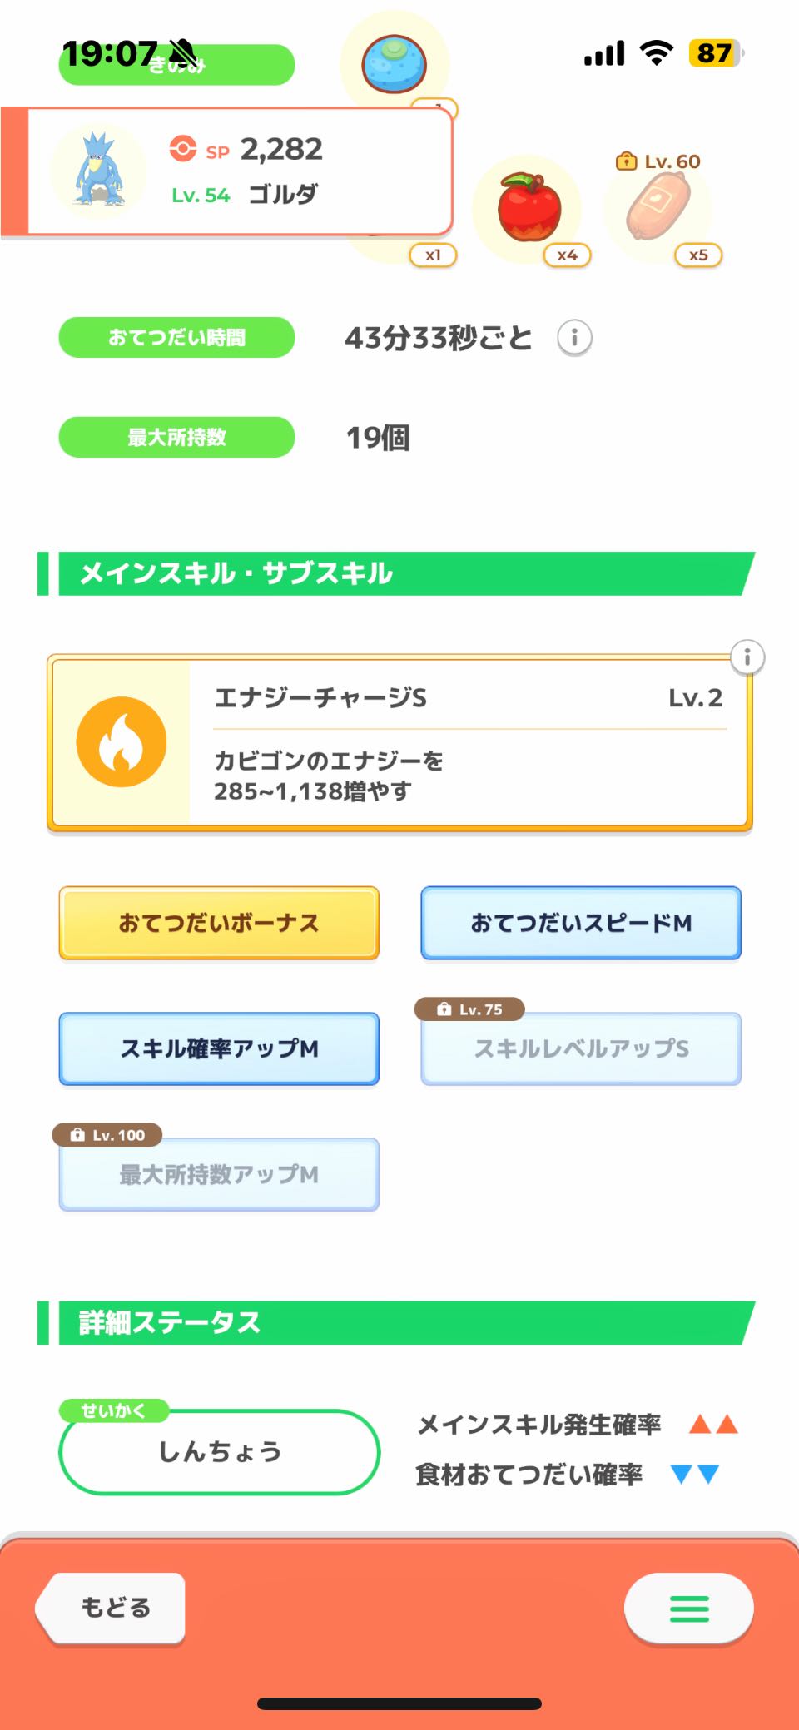Tap the red Pokéball SP icon

[183, 149]
